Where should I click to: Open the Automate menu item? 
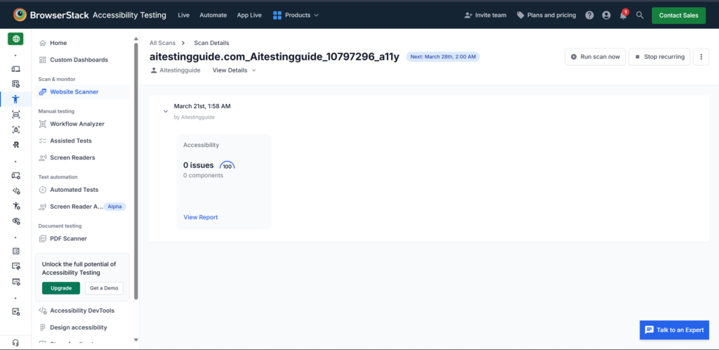[213, 15]
